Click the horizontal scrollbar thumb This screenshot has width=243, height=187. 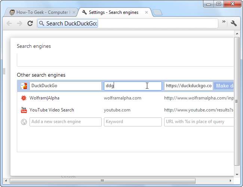[102, 181]
